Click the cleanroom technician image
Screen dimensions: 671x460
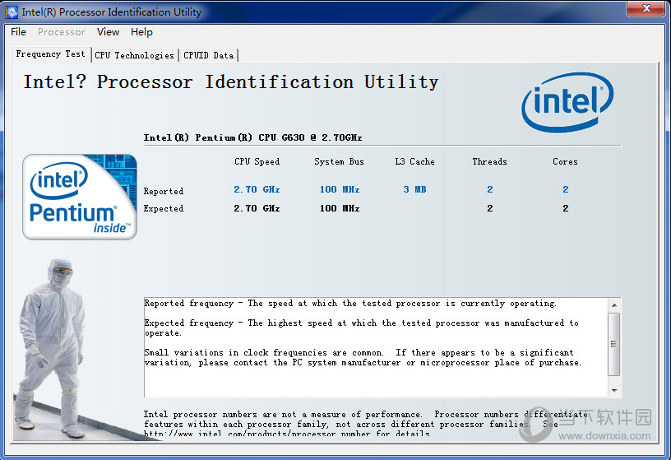[51, 348]
